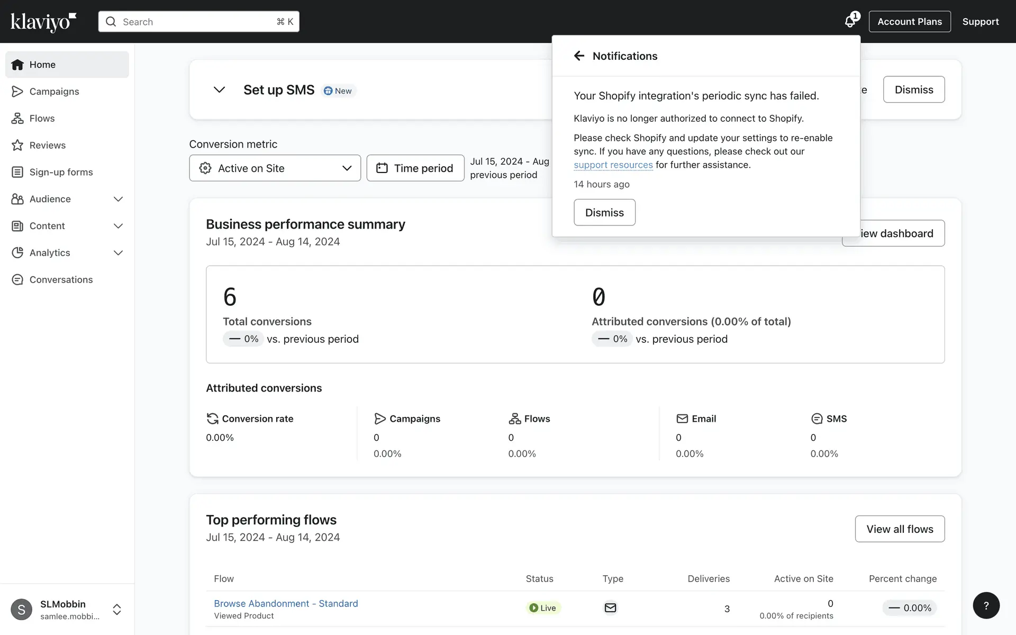Click the back arrow in Notifications panel
1016x635 pixels.
579,56
